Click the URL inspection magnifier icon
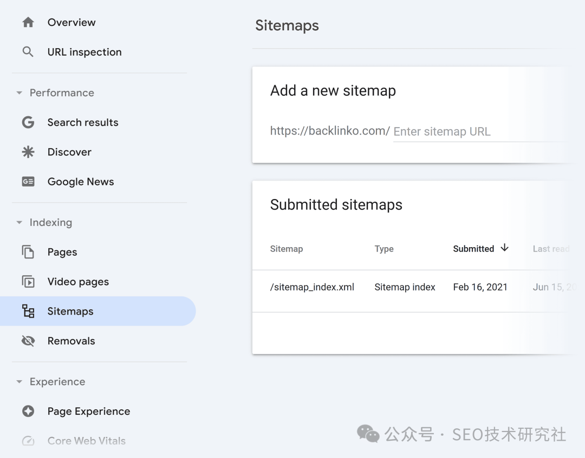Image resolution: width=585 pixels, height=458 pixels. [28, 52]
